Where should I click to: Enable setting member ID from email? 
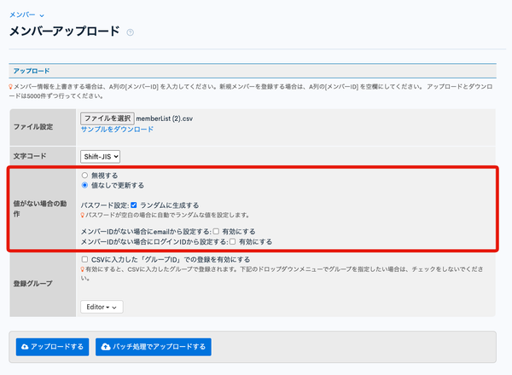click(x=216, y=232)
